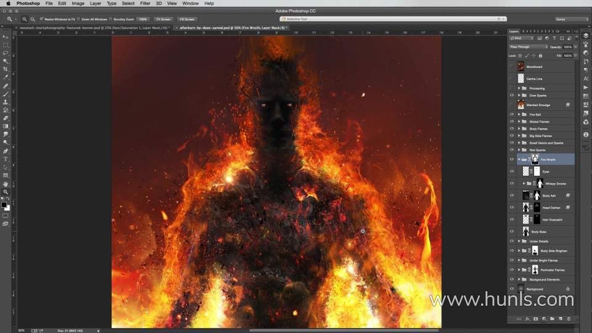Click the add layer style fx icon
The height and width of the screenshot is (333, 592).
coord(527,319)
